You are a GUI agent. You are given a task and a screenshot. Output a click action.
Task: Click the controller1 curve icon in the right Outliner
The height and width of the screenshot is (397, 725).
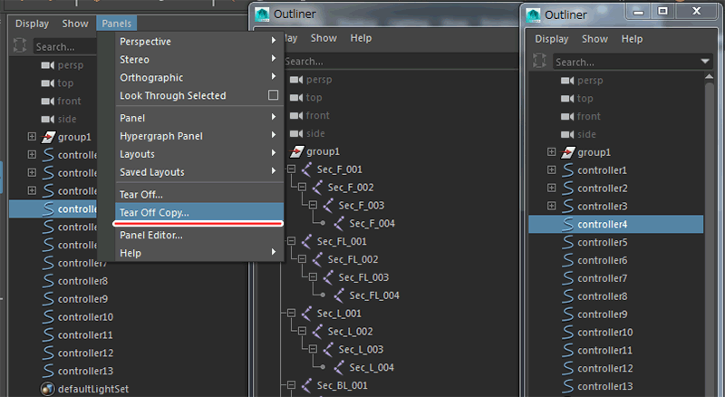point(568,170)
